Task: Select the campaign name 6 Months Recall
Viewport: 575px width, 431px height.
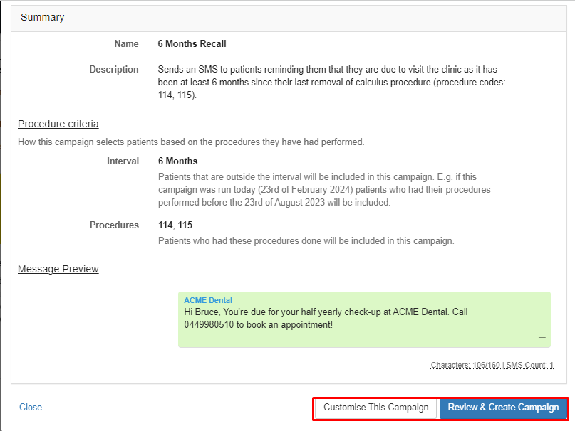Action: point(192,43)
